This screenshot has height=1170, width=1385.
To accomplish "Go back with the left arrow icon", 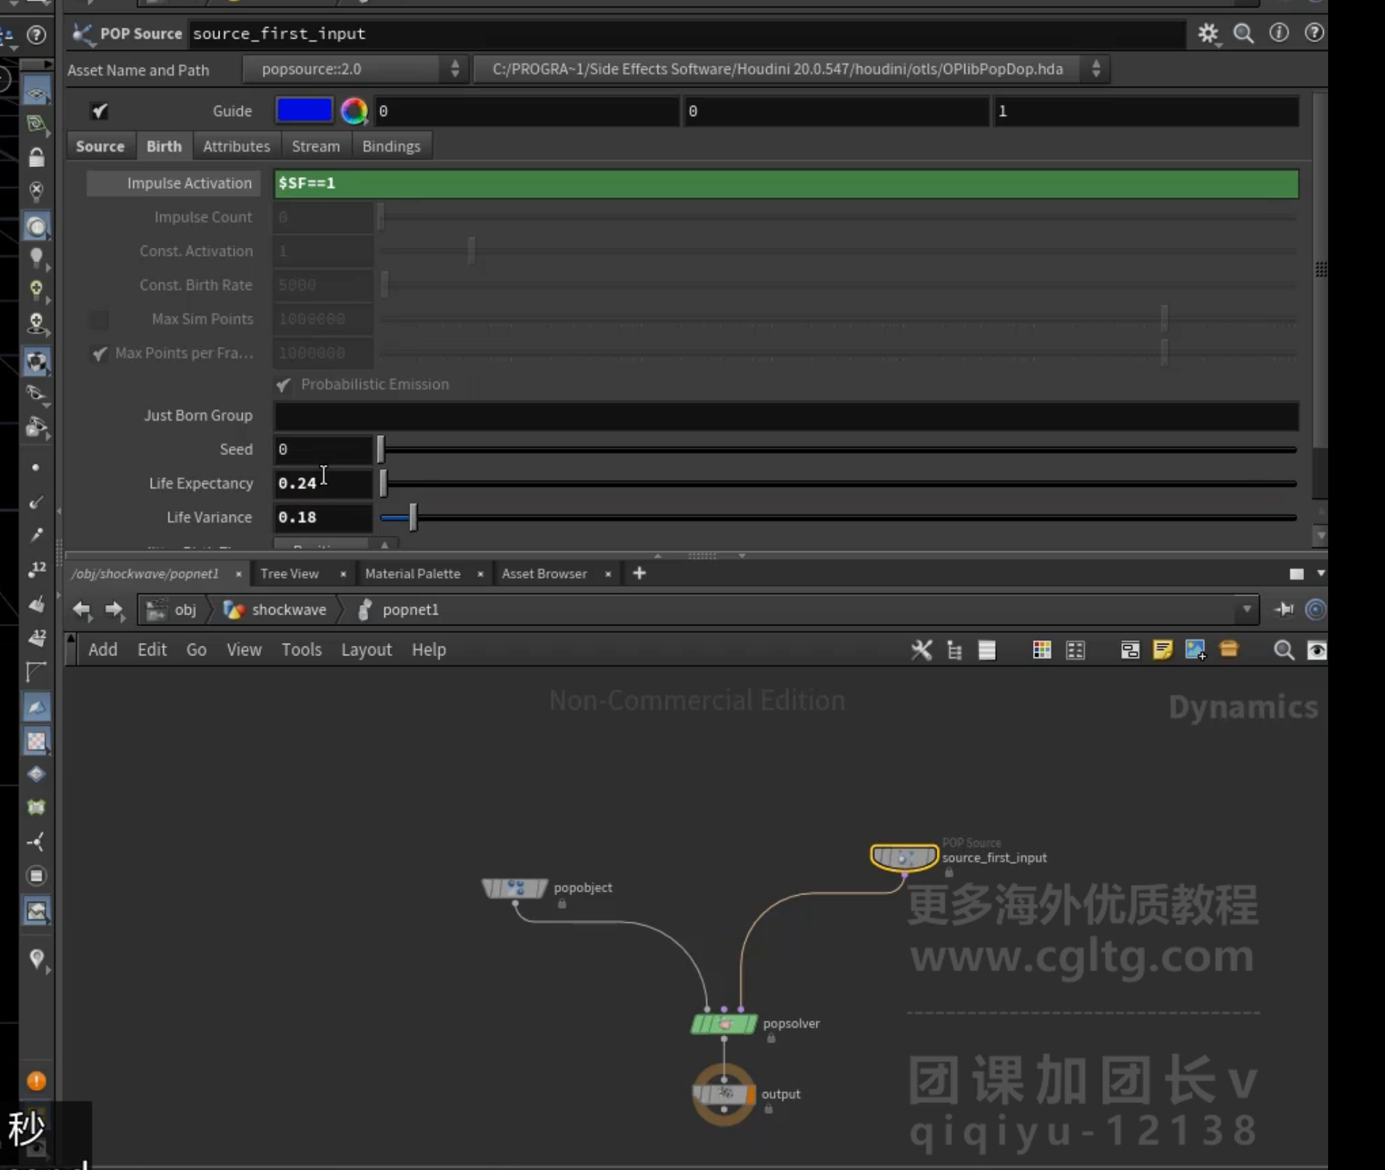I will (82, 609).
